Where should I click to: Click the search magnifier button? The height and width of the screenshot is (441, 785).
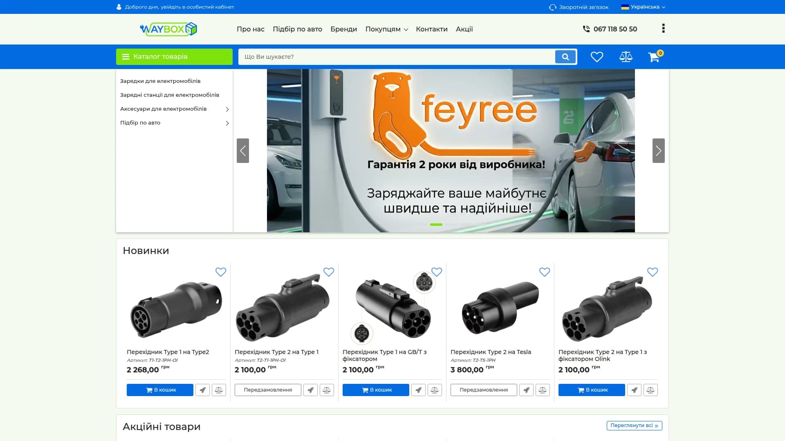(x=565, y=57)
